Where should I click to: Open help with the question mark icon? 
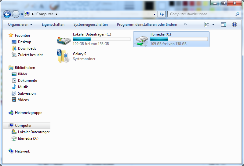pos(234,25)
